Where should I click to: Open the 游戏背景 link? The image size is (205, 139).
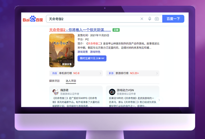[x=83, y=52]
